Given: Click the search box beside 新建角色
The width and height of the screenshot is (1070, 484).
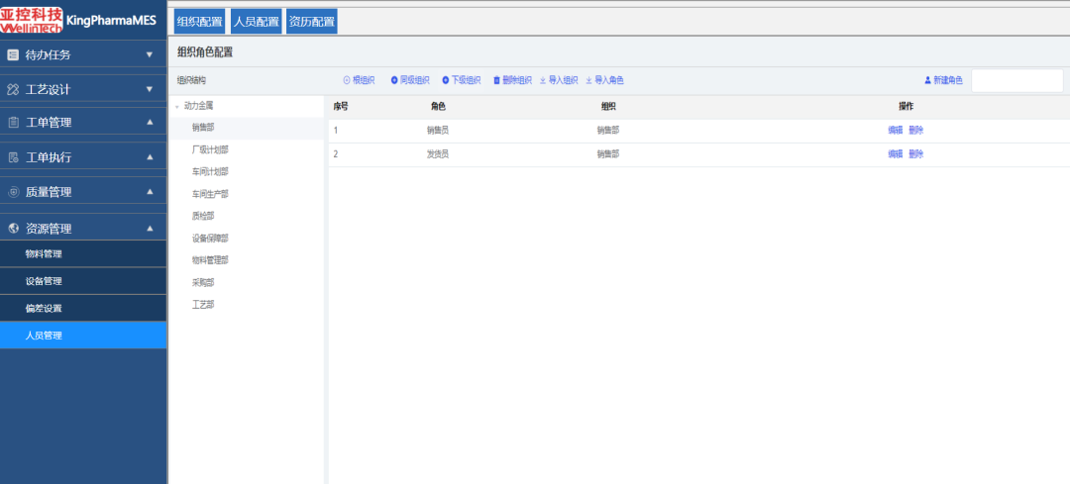Looking at the screenshot, I should tap(1017, 80).
